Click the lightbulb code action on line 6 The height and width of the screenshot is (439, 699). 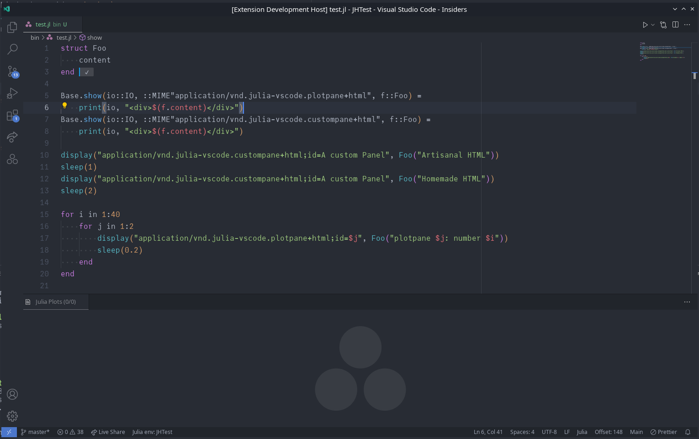click(x=64, y=106)
